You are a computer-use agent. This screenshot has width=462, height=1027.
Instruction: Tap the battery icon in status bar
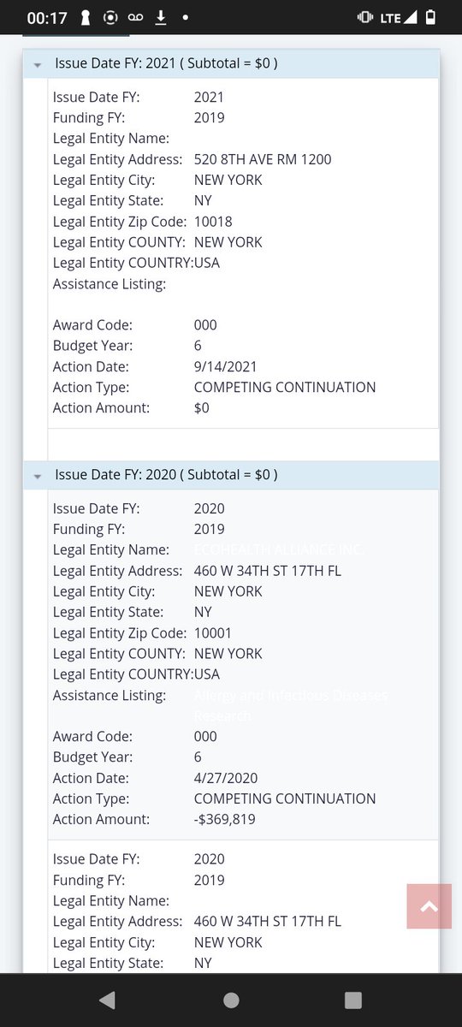430,17
